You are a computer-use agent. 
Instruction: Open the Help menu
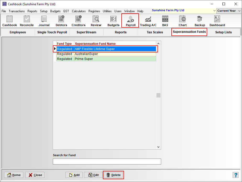pyautogui.click(x=140, y=11)
